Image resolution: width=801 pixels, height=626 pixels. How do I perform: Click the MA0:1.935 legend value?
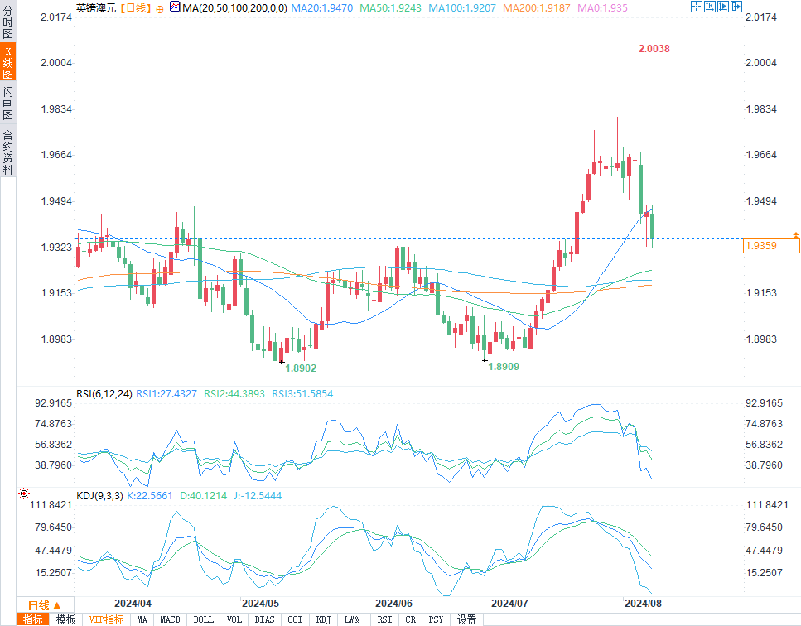pyautogui.click(x=602, y=8)
